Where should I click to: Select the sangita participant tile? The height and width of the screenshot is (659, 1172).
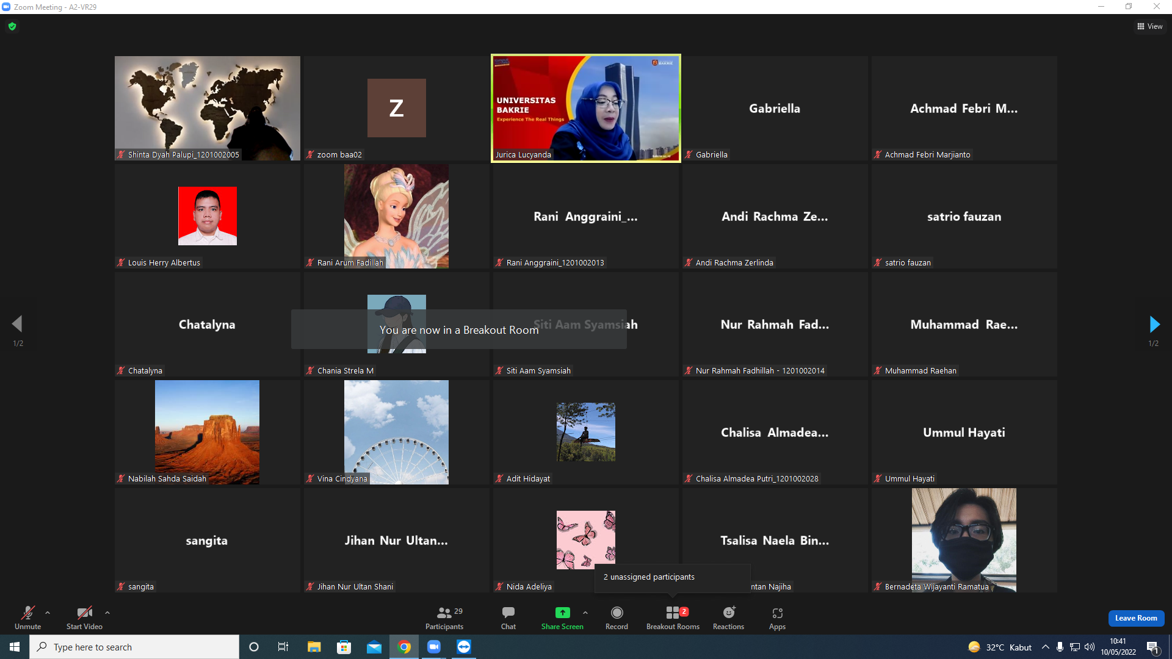208,540
